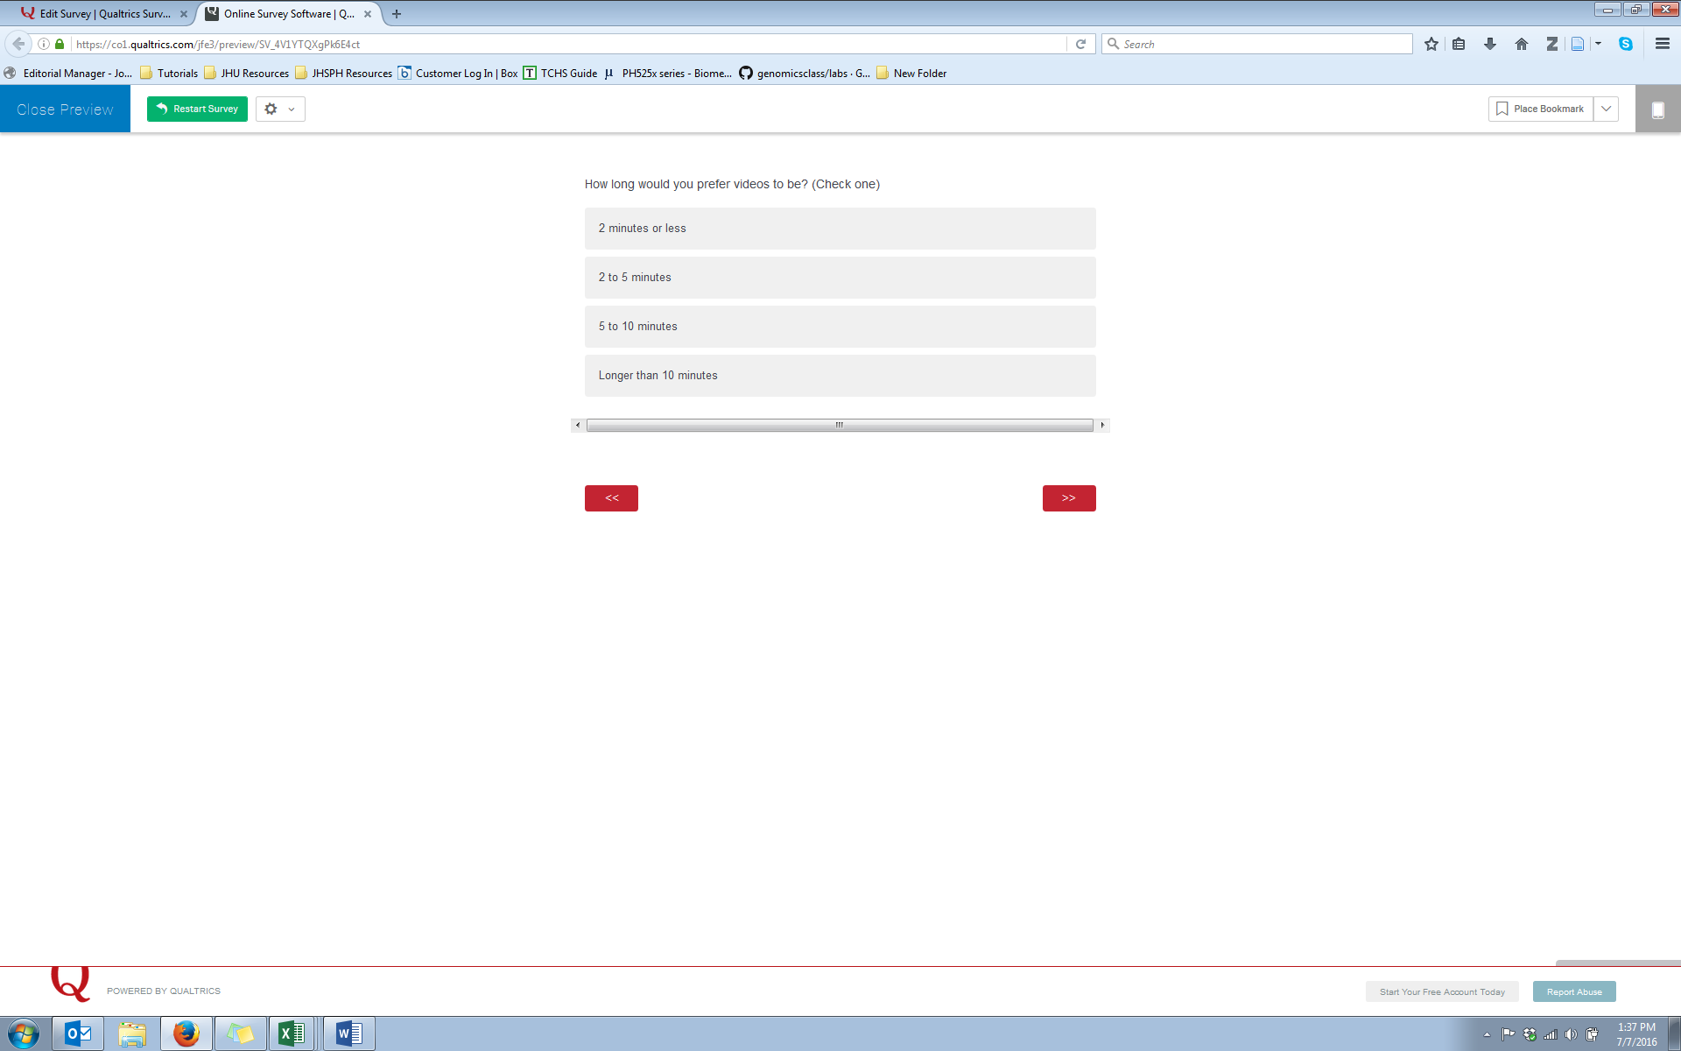Screen dimensions: 1681x1051
Task: Click the horizontal scrollbar under the answers
Action: 839,426
